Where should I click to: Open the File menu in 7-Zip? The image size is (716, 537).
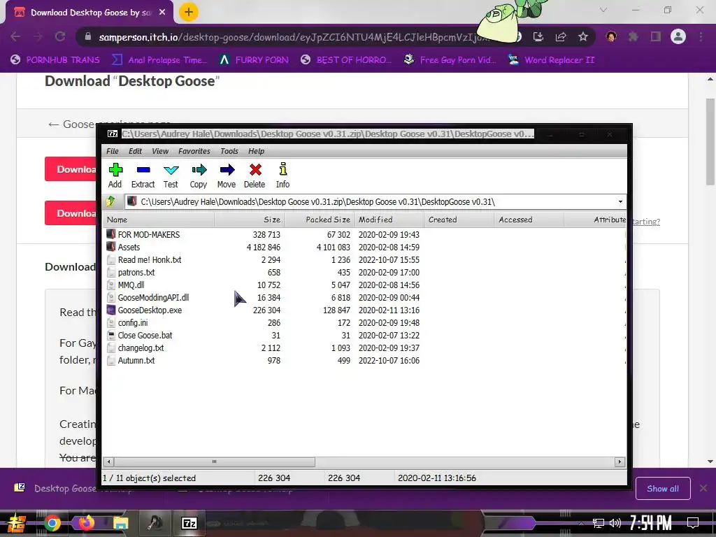[113, 151]
